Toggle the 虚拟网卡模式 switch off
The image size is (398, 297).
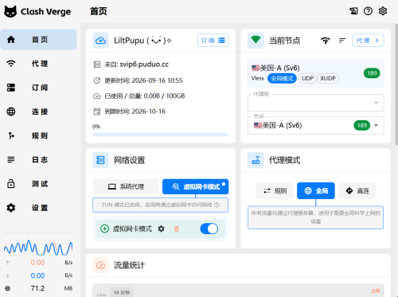(x=209, y=229)
